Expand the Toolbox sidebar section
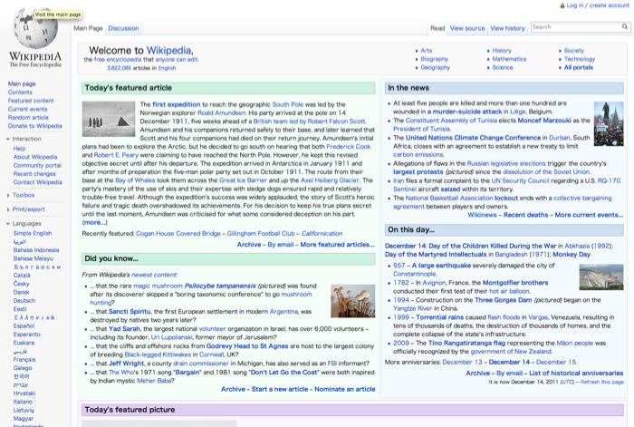This screenshot has width=634, height=427. [8, 195]
